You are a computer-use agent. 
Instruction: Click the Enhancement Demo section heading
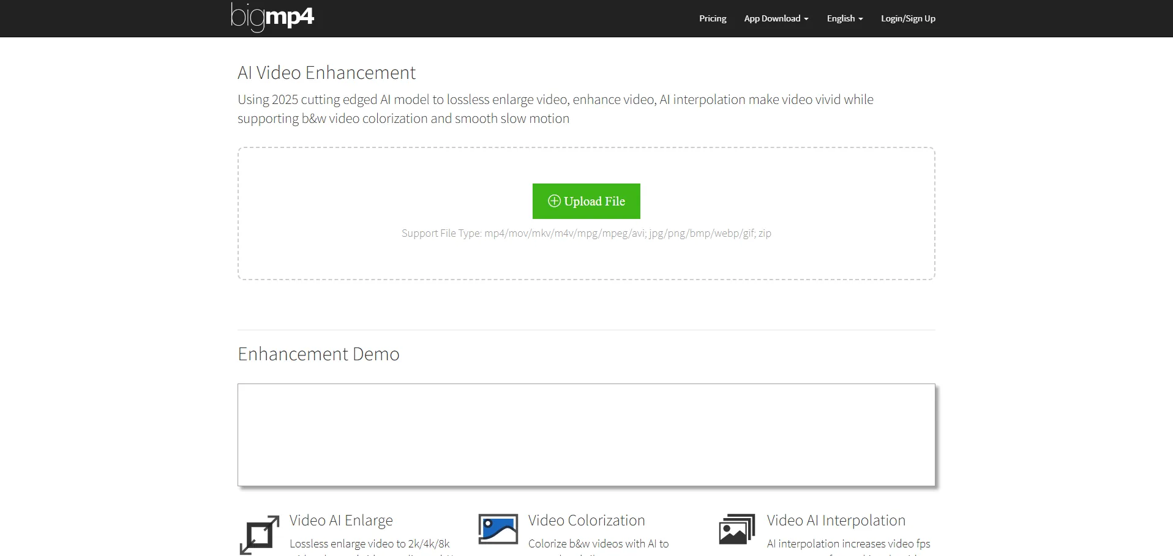click(x=318, y=354)
